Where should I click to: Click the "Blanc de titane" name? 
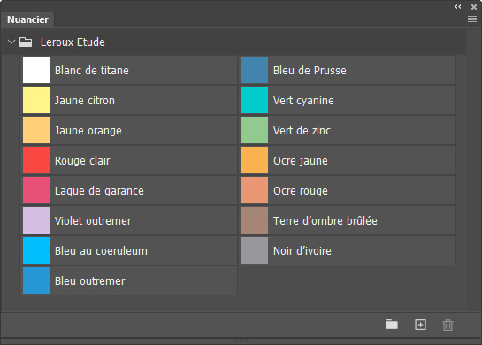coord(92,71)
